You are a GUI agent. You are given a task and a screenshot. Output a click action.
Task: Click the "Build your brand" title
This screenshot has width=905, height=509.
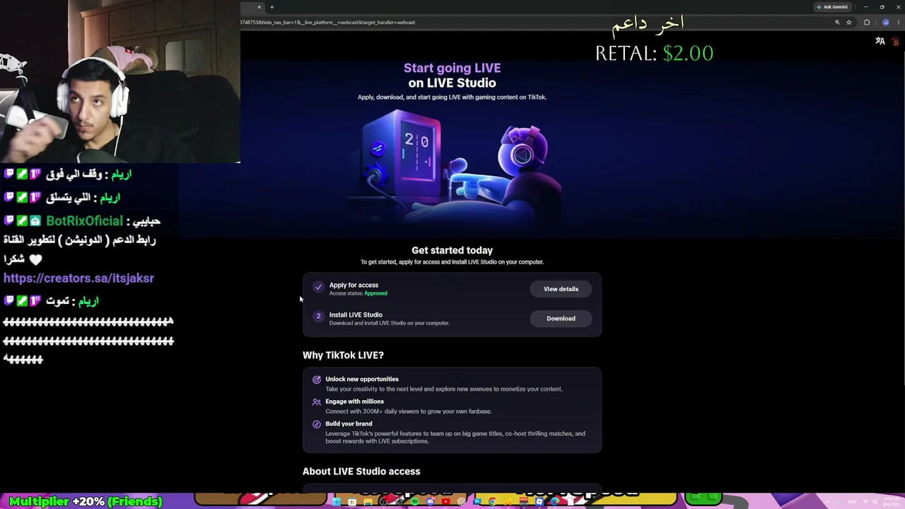coord(349,423)
